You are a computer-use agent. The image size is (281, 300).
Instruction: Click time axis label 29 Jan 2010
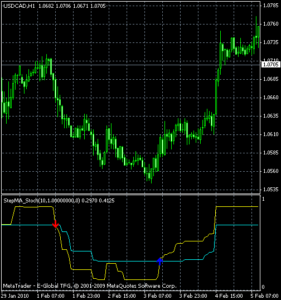(x=15, y=296)
